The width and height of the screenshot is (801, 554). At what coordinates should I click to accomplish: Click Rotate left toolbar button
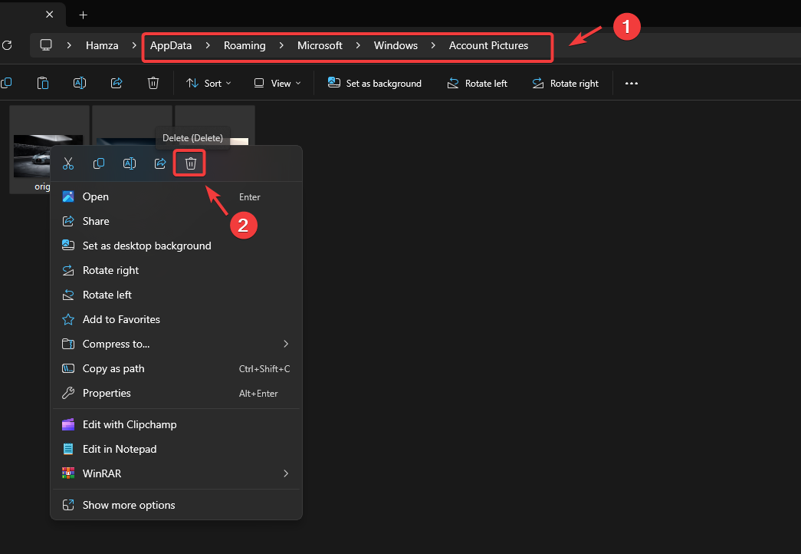click(x=477, y=84)
